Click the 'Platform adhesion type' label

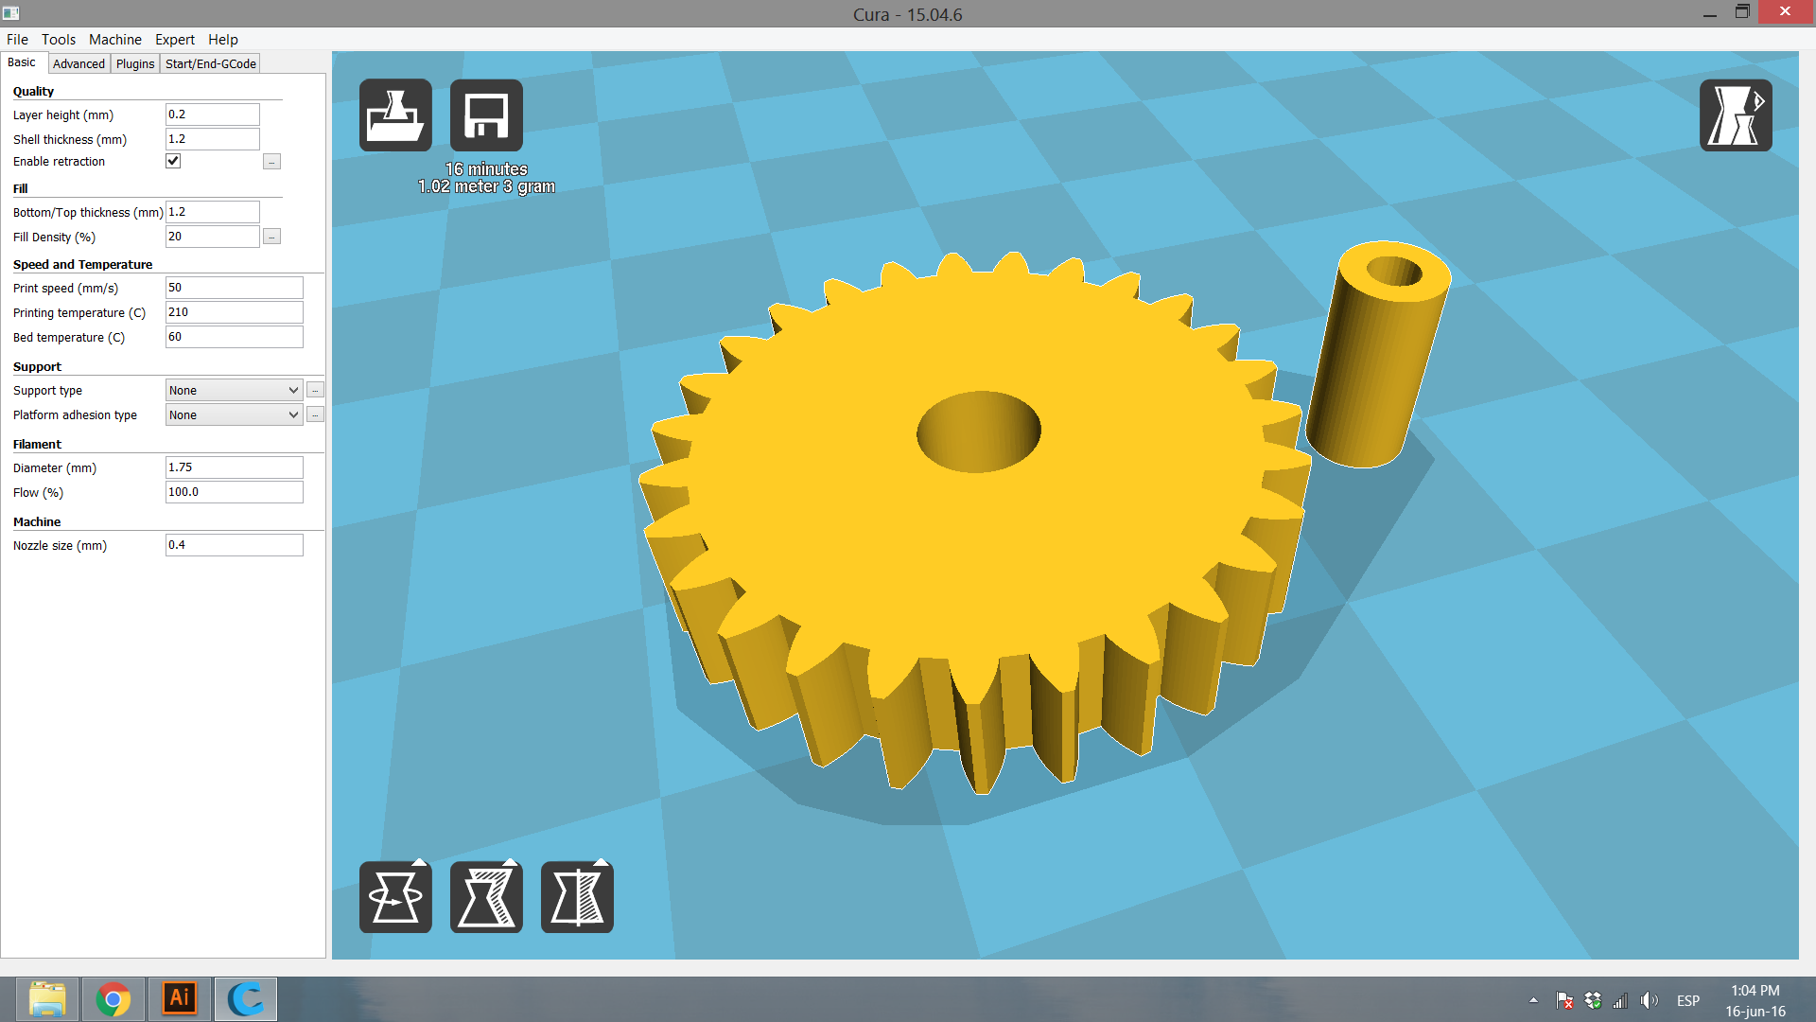pos(75,415)
